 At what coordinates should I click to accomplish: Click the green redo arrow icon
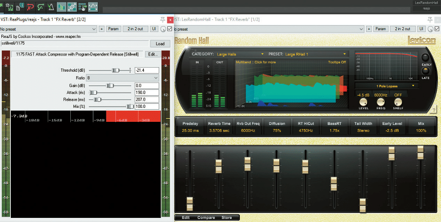pos(41,7)
